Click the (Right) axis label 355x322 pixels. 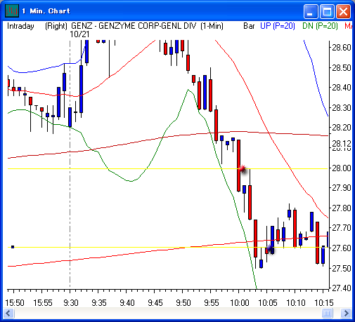pyautogui.click(x=56, y=26)
